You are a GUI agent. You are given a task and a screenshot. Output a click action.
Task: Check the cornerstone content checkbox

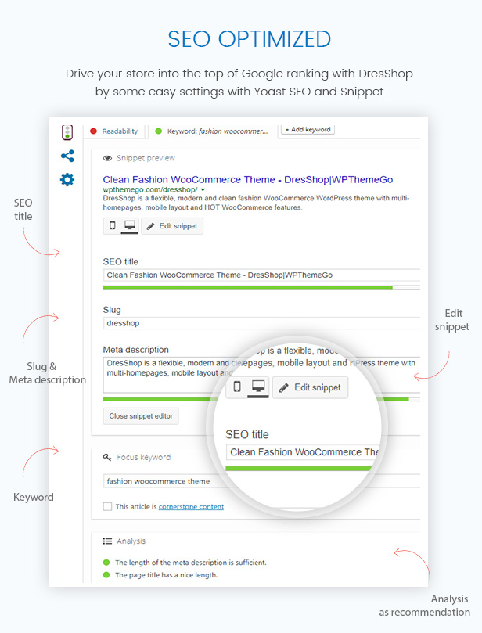pyautogui.click(x=107, y=507)
